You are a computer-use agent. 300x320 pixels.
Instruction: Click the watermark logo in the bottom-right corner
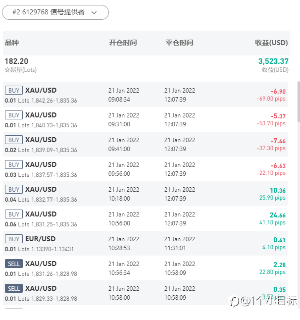pos(262,301)
